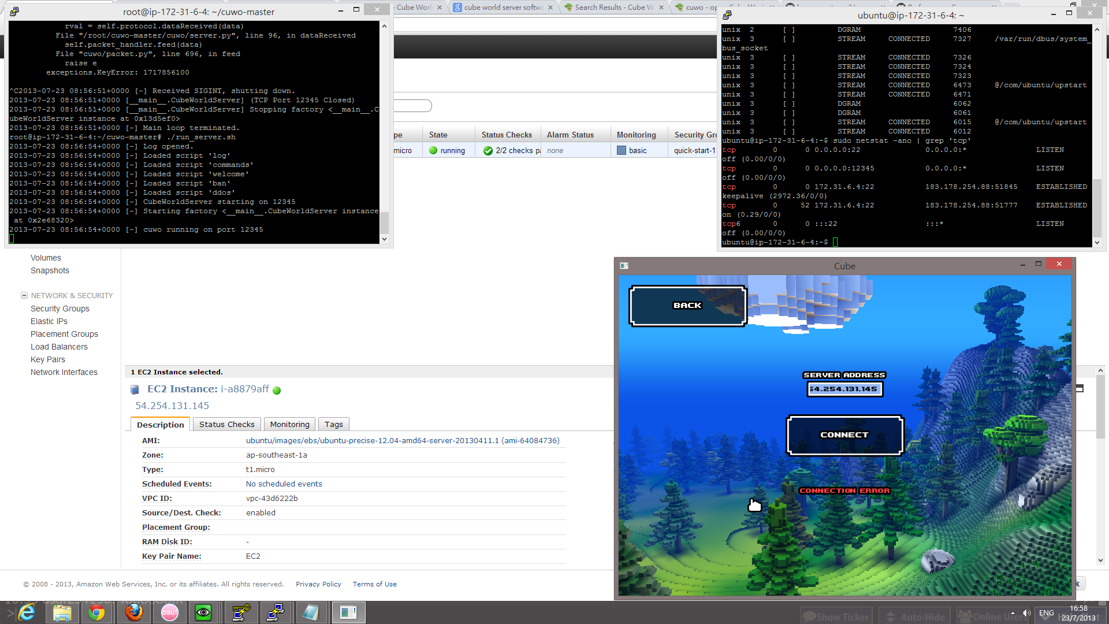Launch Firefox from the taskbar
Screen dimensions: 1109x624
pyautogui.click(x=134, y=612)
